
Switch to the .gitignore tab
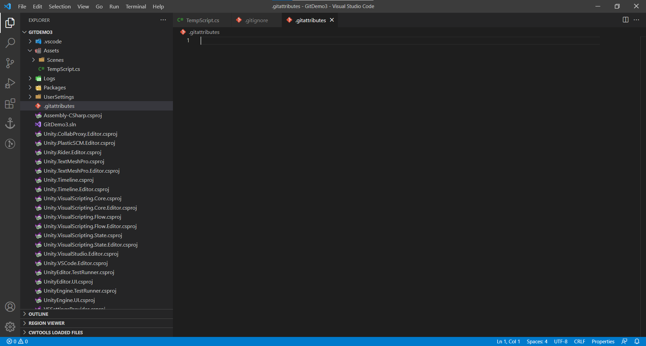pos(257,20)
